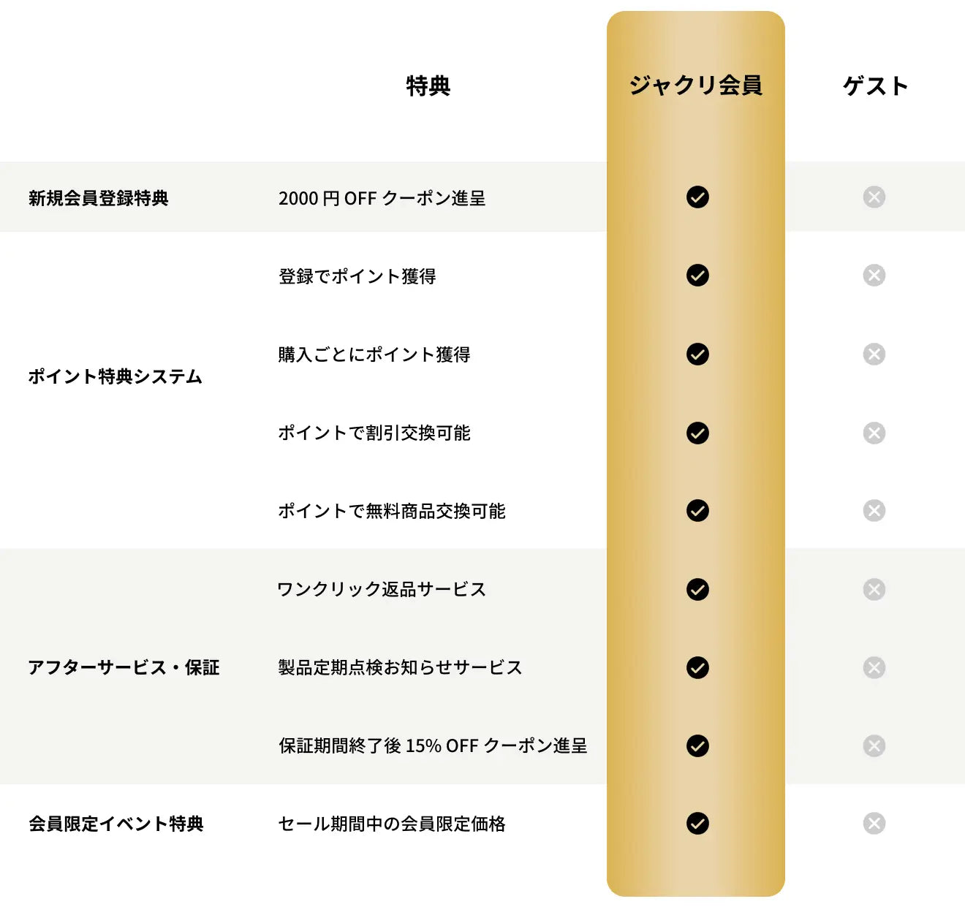Click guest X icon for セール期間中の会員限定価格

point(874,824)
